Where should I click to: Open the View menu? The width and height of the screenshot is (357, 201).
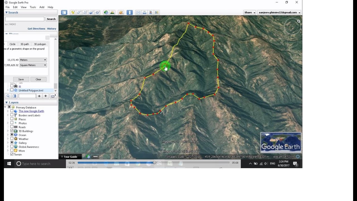click(x=24, y=7)
